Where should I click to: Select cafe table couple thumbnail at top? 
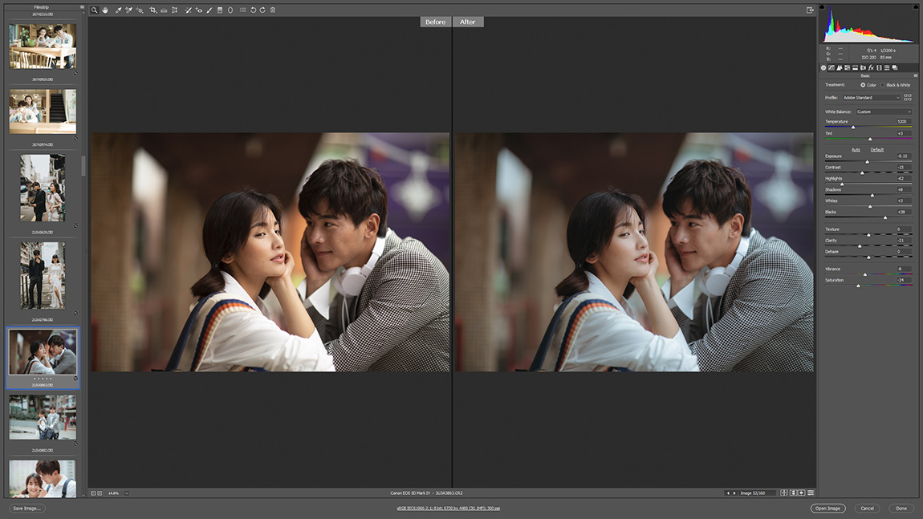(x=43, y=47)
